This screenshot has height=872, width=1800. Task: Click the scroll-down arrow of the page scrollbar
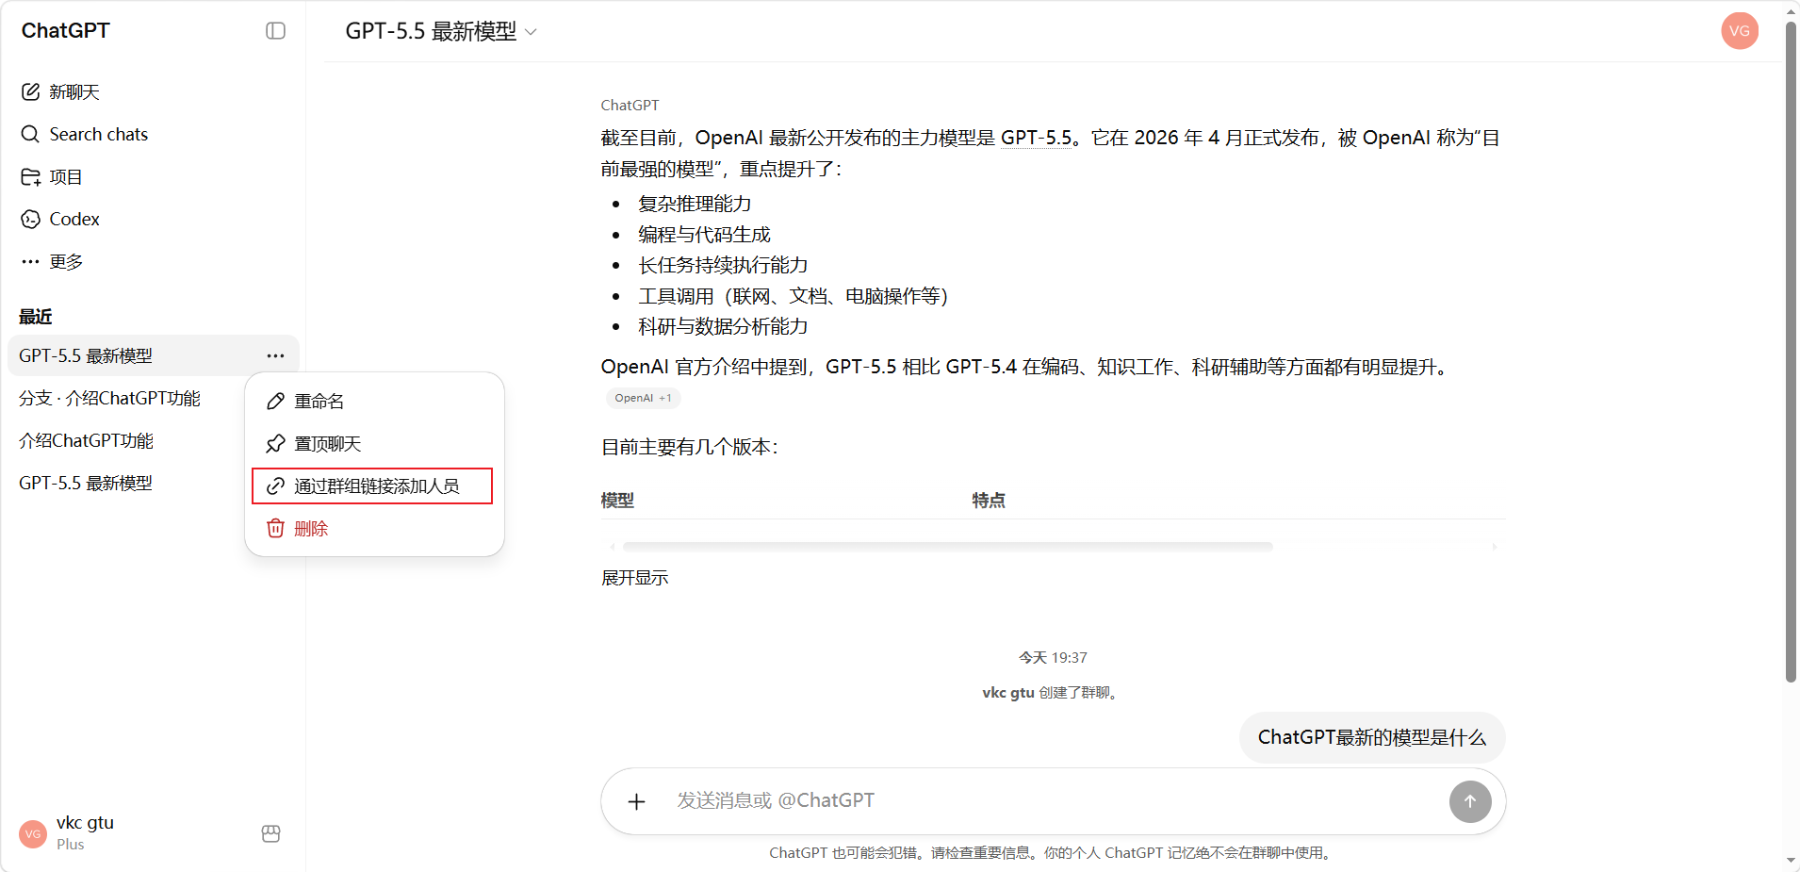pos(1792,861)
